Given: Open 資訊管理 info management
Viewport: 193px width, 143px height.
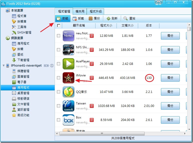Looking at the screenshot, I should coord(21,109).
